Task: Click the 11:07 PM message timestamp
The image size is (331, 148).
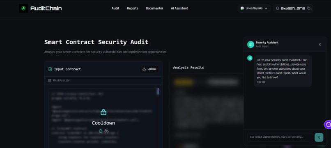Action: pyautogui.click(x=261, y=82)
